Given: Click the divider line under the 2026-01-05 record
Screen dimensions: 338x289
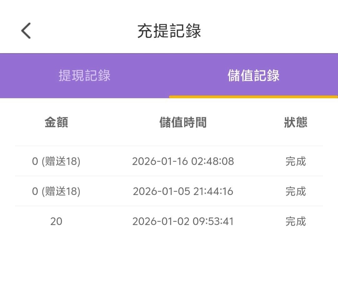Looking at the screenshot, I should pyautogui.click(x=169, y=206).
